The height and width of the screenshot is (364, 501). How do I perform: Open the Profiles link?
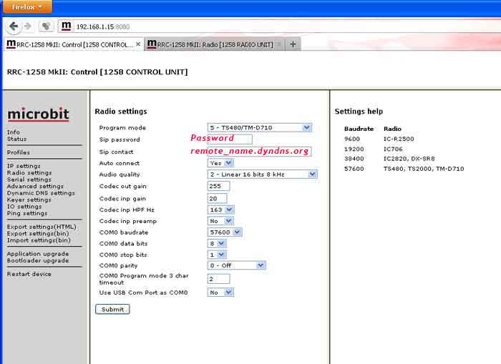pyautogui.click(x=19, y=152)
